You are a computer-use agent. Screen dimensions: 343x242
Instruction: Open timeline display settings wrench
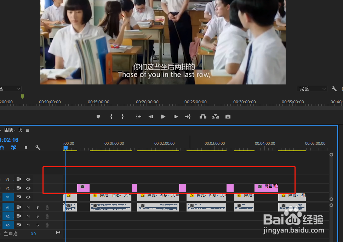(38, 148)
